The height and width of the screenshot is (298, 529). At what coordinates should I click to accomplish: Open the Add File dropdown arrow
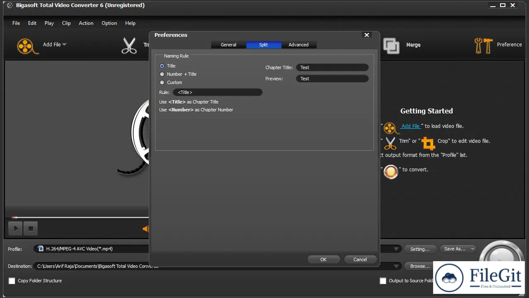click(64, 44)
